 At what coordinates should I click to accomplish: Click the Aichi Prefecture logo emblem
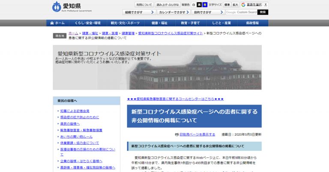[57, 6]
